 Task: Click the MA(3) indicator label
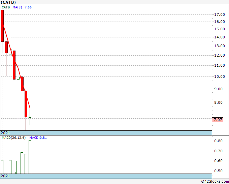point(17,7)
